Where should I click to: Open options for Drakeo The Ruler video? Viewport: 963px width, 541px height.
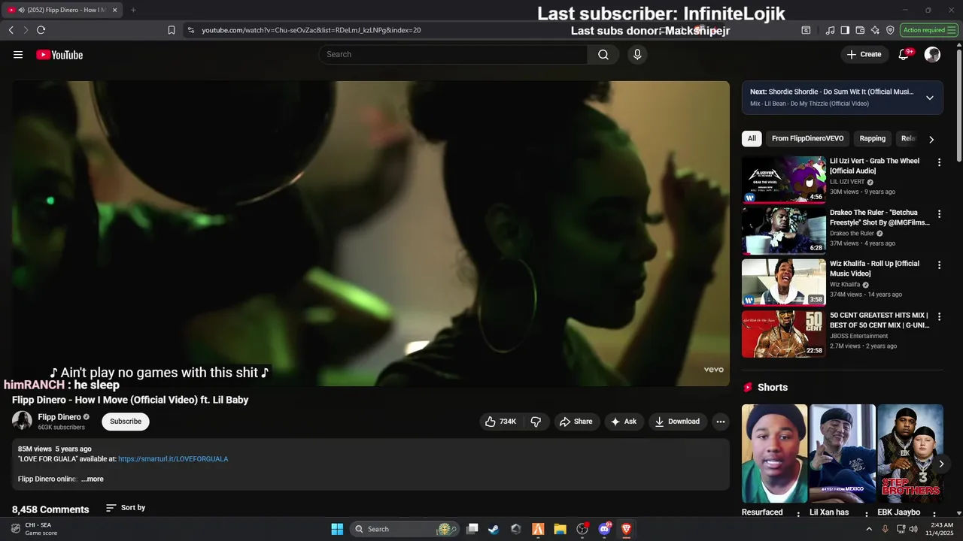click(x=939, y=213)
